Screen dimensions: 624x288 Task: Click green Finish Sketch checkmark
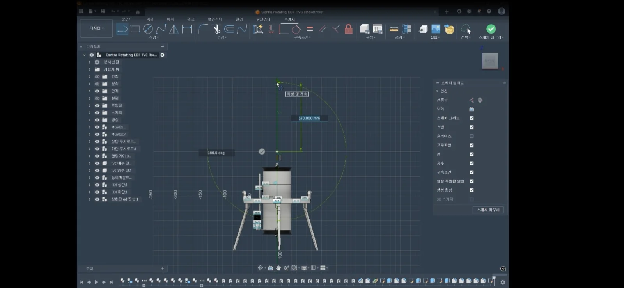click(x=491, y=29)
